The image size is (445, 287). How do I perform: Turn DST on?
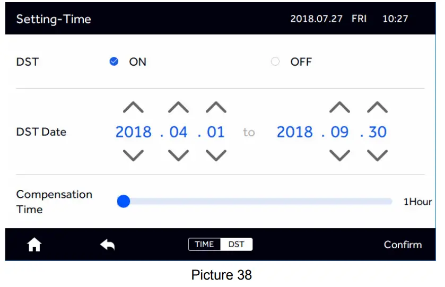pyautogui.click(x=114, y=62)
